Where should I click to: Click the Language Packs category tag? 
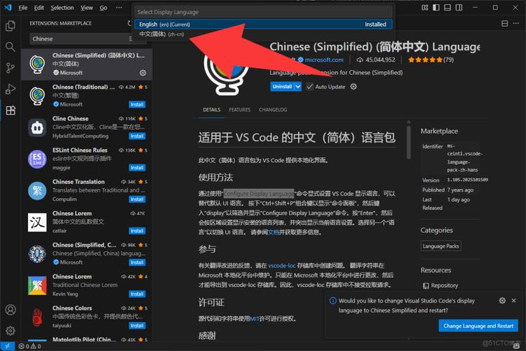[441, 246]
